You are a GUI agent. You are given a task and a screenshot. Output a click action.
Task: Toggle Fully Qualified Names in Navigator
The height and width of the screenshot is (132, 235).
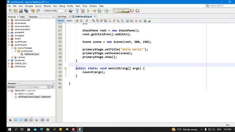[x=37, y=120]
